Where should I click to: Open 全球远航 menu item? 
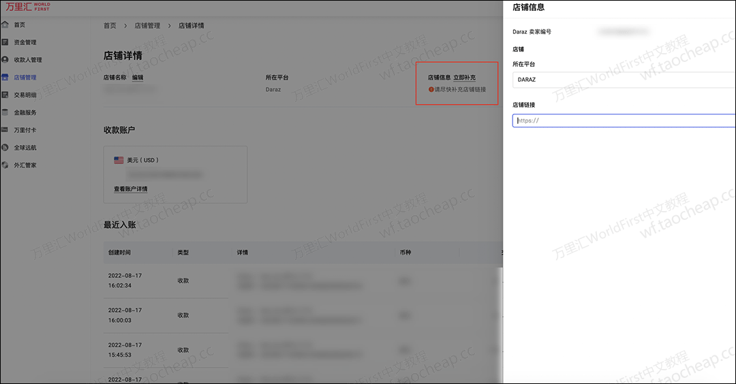(x=25, y=148)
